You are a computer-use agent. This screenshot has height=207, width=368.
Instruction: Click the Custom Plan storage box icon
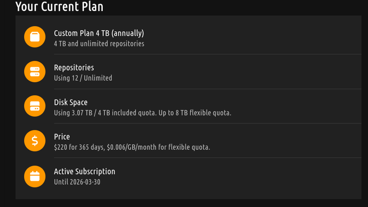35,37
